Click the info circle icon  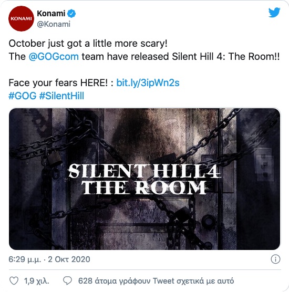(x=275, y=259)
